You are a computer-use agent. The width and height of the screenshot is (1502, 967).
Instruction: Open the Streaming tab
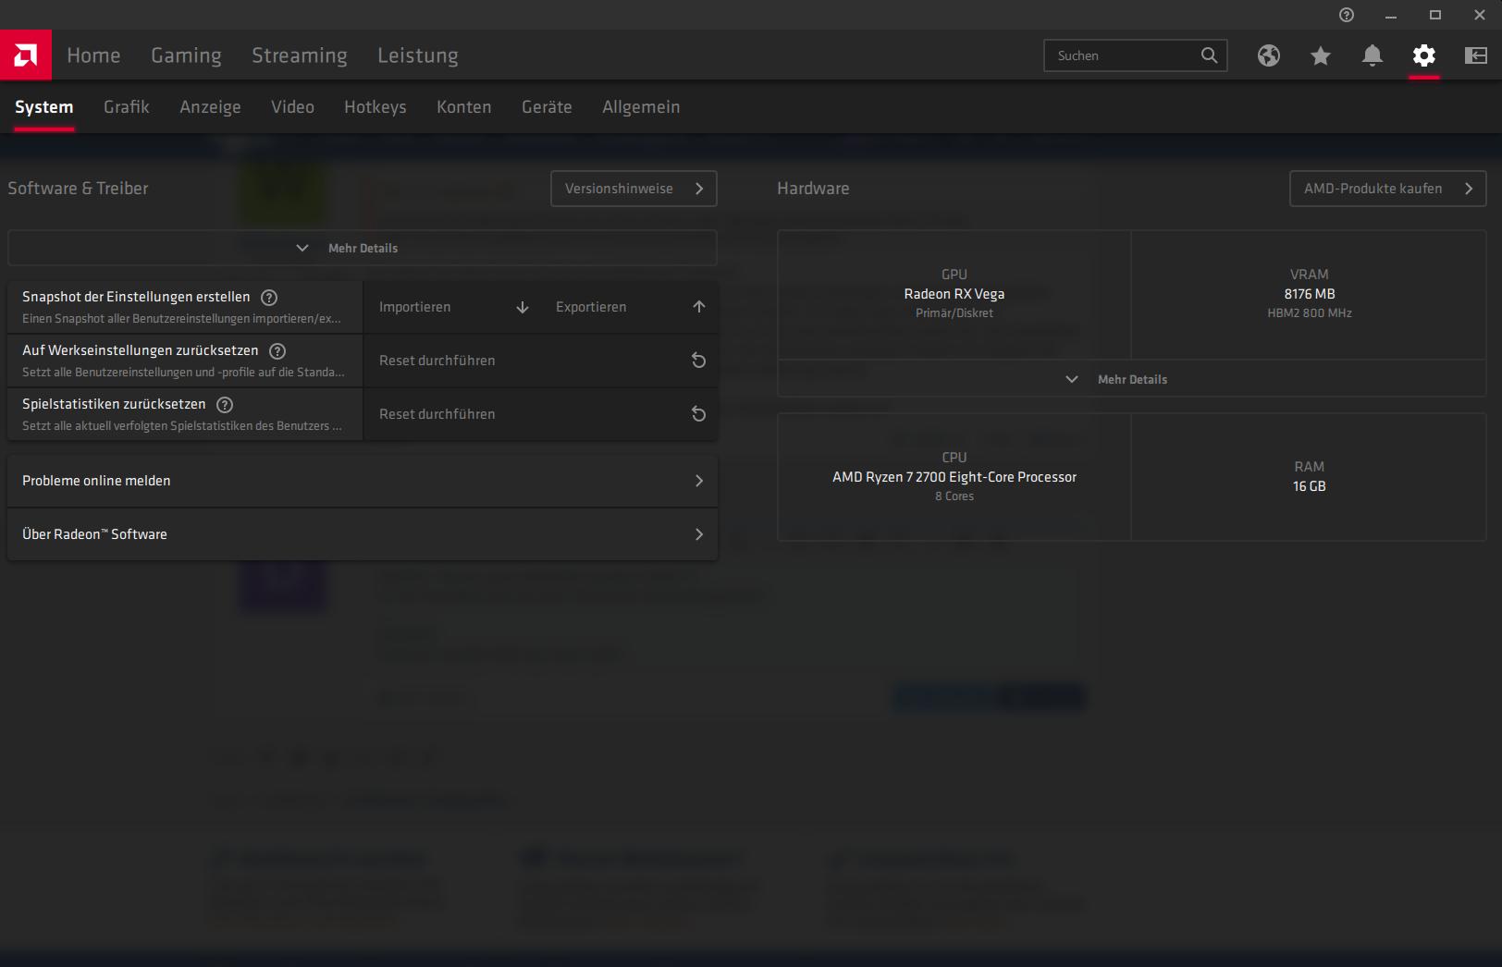(300, 55)
